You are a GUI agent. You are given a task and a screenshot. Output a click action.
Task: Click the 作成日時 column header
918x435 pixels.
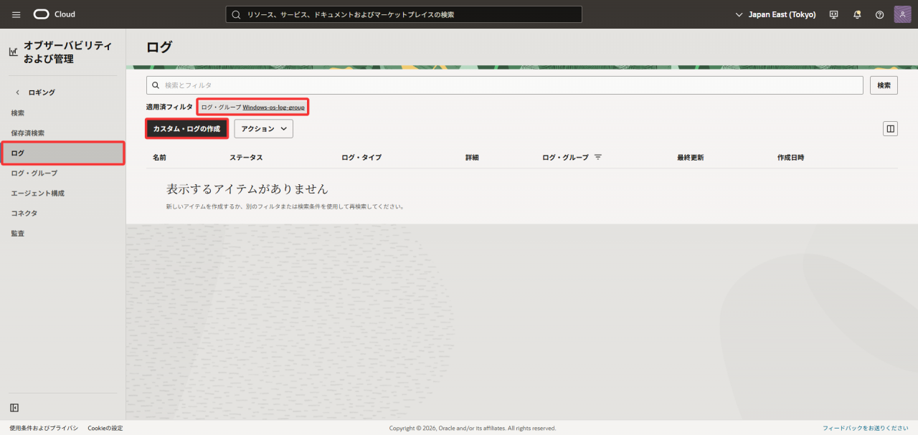790,157
